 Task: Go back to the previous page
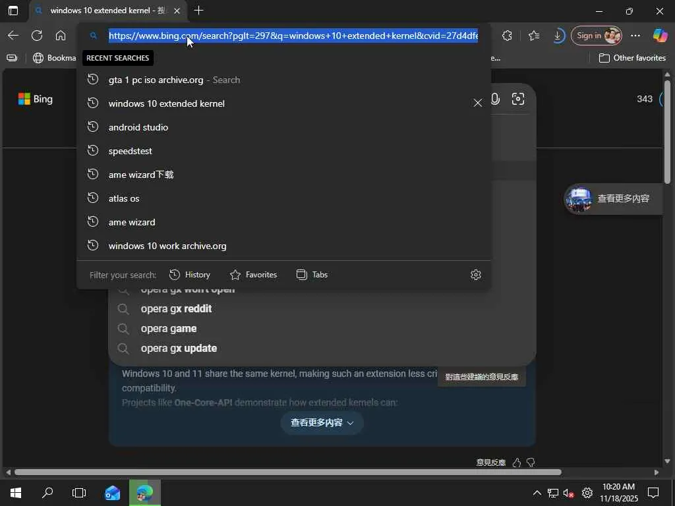13,36
